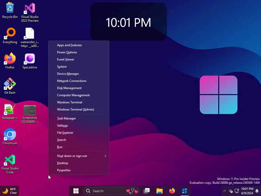Open File Explorer from the taskbar
Viewport: 261px width, 196px height.
160,191
